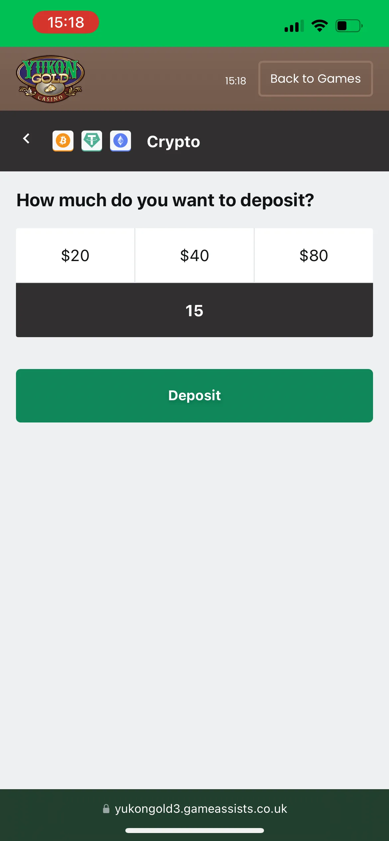The height and width of the screenshot is (841, 389).
Task: Choose the $20 deposit amount
Action: 75,255
